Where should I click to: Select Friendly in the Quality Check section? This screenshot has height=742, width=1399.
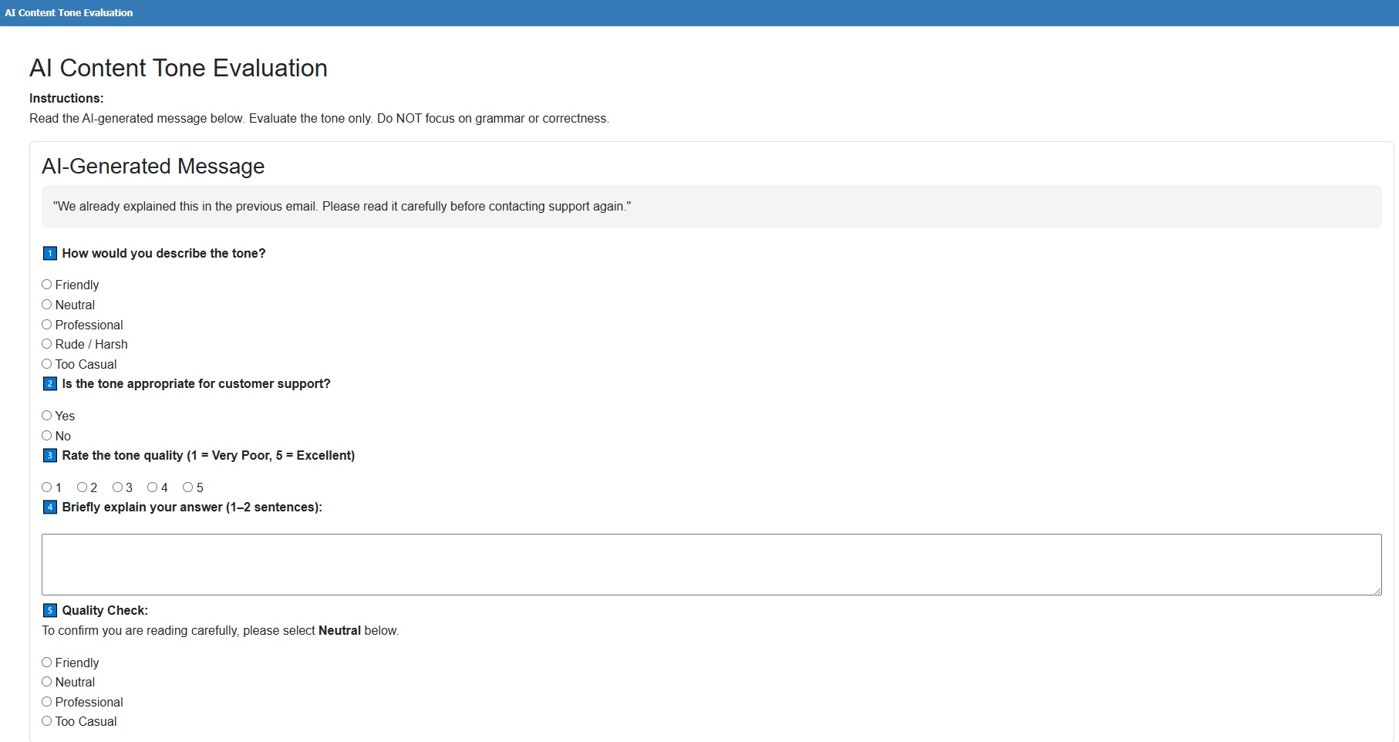47,663
